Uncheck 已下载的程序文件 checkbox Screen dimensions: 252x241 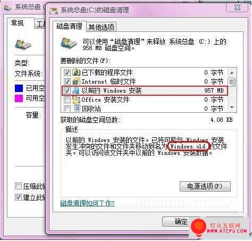point(67,72)
